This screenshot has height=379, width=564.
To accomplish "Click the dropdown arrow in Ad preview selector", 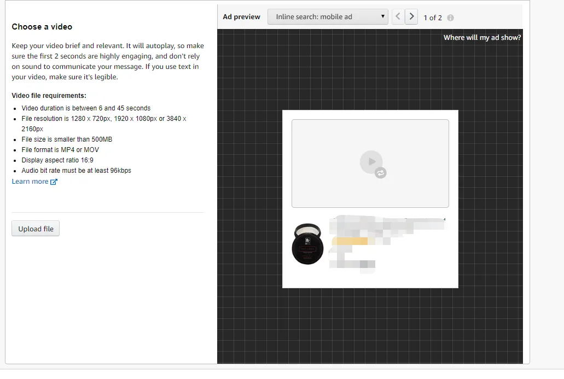I will [x=383, y=16].
